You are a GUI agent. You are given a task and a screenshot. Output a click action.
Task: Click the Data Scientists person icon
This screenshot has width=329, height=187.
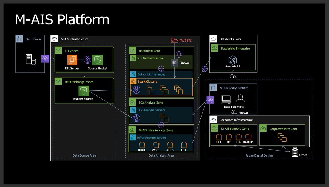pos(240,99)
